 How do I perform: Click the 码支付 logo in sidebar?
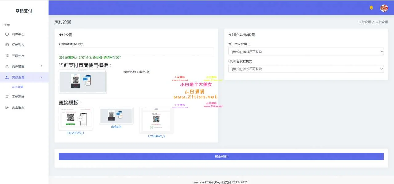[24, 11]
